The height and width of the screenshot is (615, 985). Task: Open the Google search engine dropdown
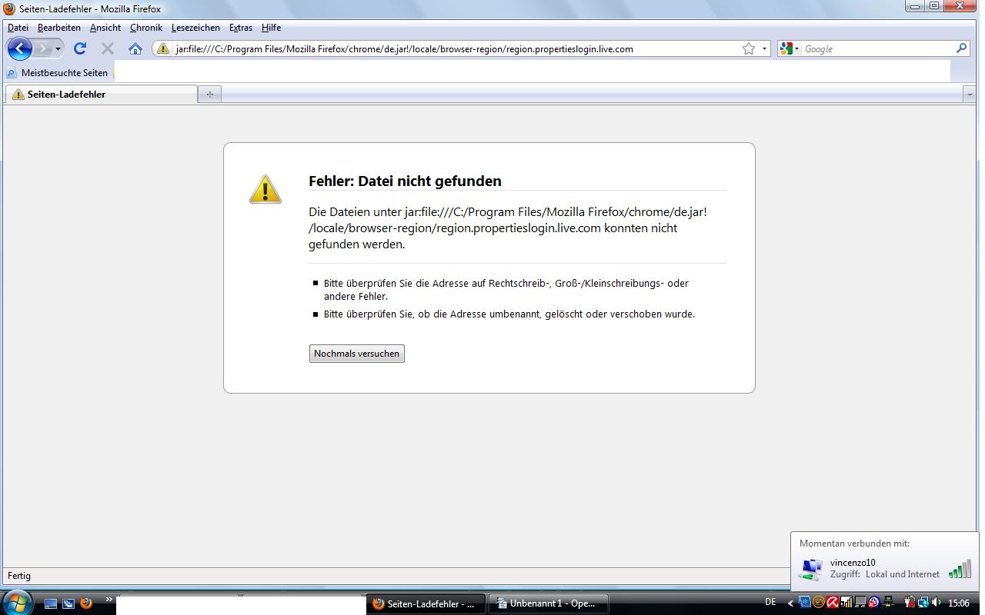(x=787, y=48)
